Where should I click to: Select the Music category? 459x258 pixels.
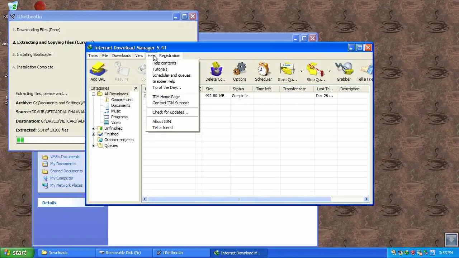116,111
